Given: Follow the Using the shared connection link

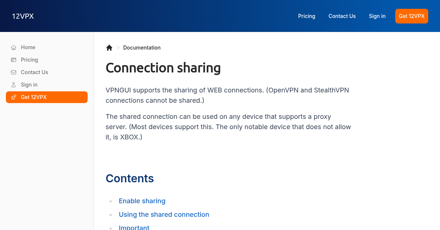Looking at the screenshot, I should (x=164, y=215).
